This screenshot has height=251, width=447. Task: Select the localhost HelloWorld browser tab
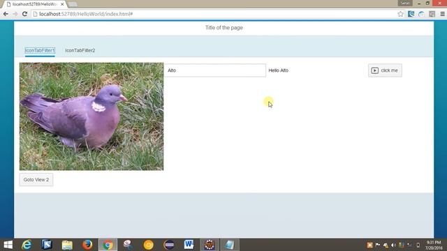point(34,4)
